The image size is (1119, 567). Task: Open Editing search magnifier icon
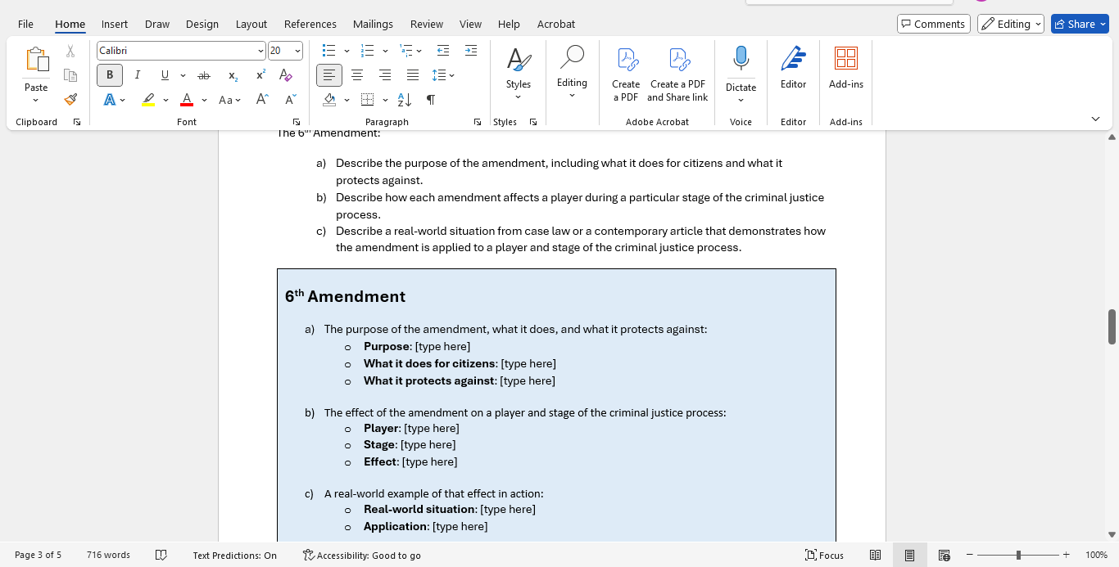[572, 57]
